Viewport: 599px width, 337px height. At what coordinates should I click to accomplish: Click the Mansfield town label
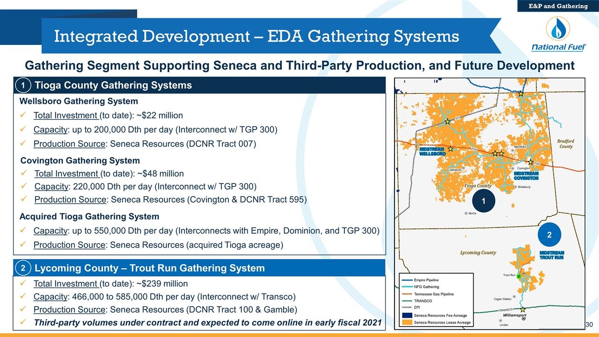[x=520, y=147]
